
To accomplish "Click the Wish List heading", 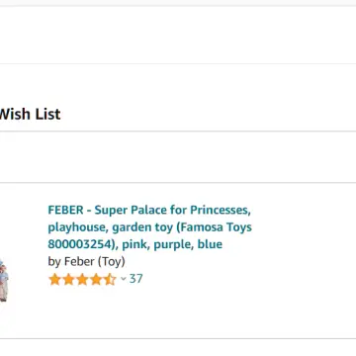I will pos(30,114).
